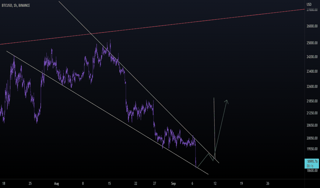This screenshot has width=320, height=188.
Task: Click the date 8 on time axis
Action: coord(83,184)
